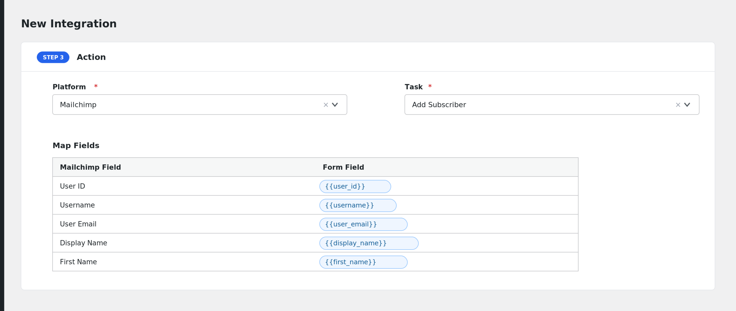
Task: Clear the Mailchimp platform selection
Action: click(325, 105)
